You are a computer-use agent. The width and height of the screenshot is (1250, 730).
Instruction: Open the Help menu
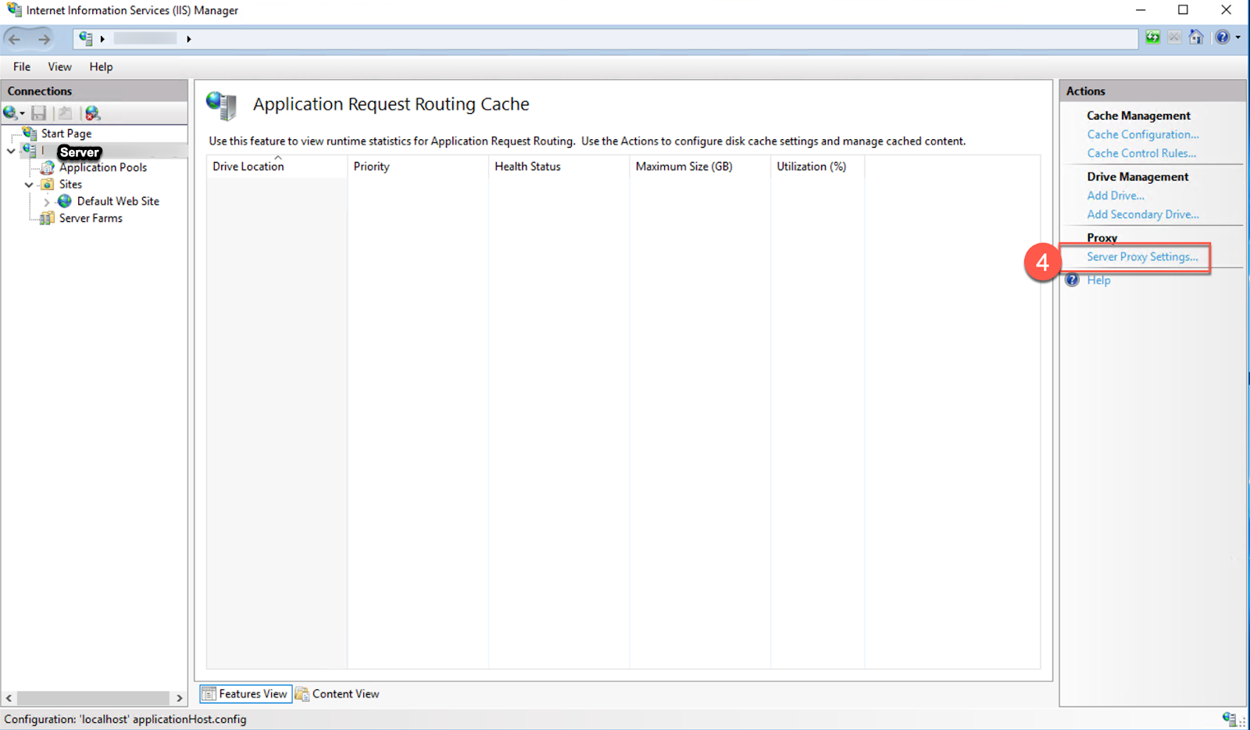[x=101, y=66]
